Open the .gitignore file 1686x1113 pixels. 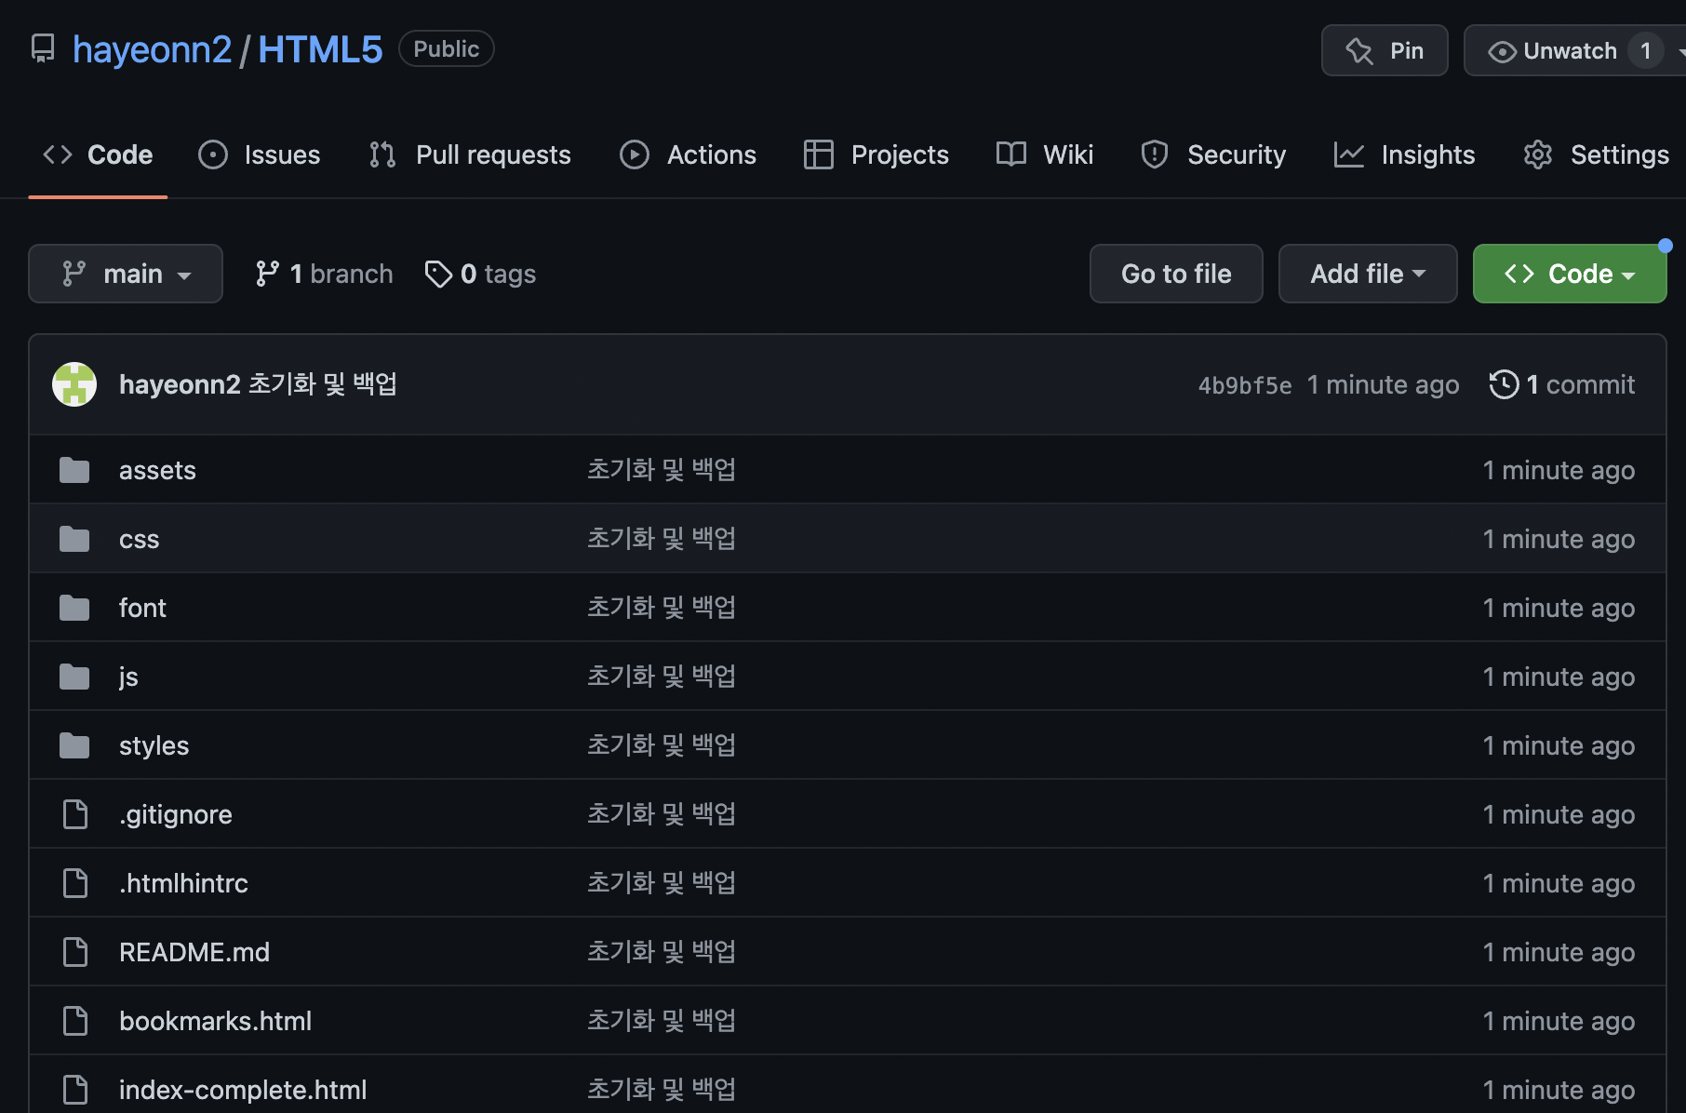coord(176,814)
